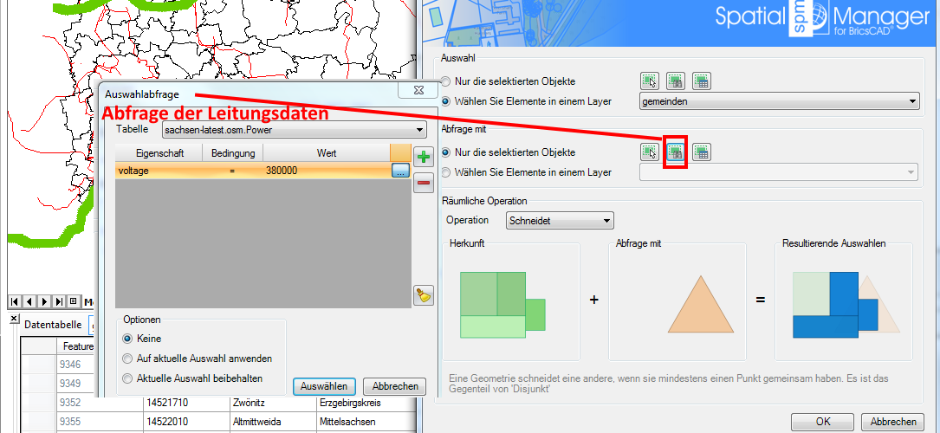The image size is (940, 433).
Task: Choose Wählen Sie Elemente in einem Layer under Abfrage mit
Action: coord(446,172)
